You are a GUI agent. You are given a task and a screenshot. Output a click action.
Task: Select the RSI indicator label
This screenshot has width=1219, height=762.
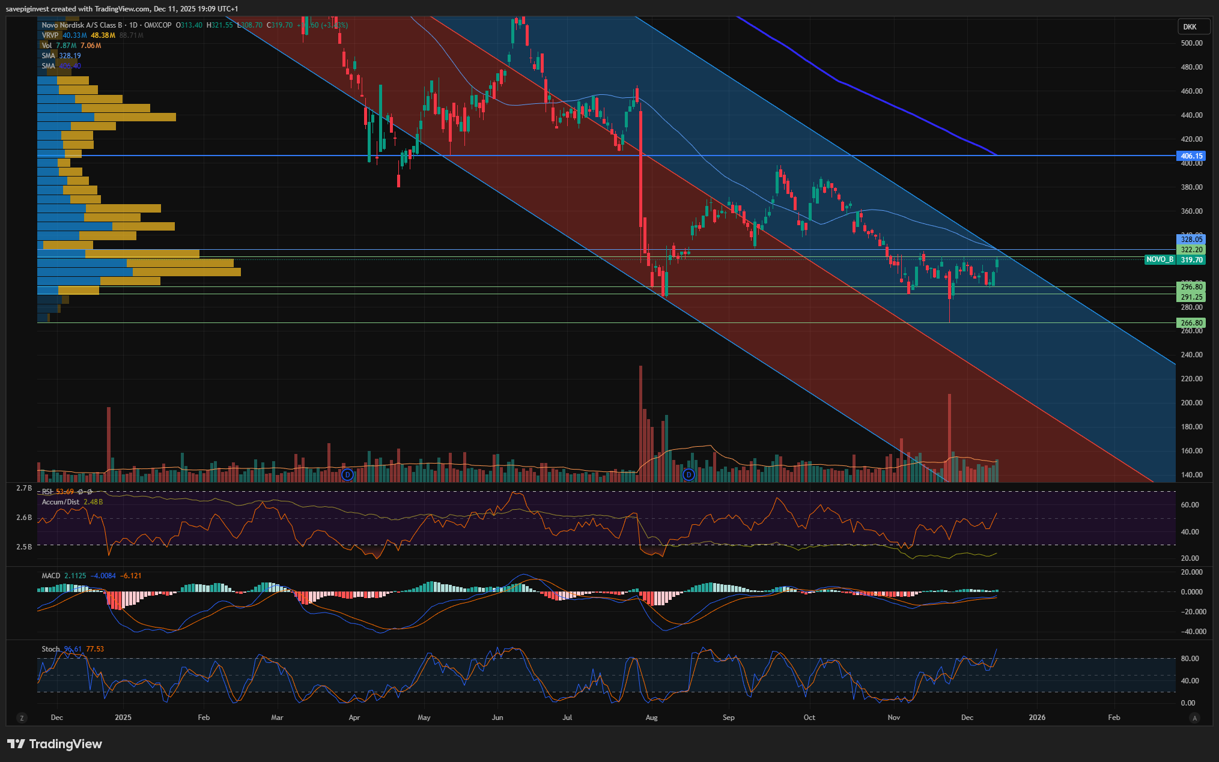pyautogui.click(x=47, y=492)
